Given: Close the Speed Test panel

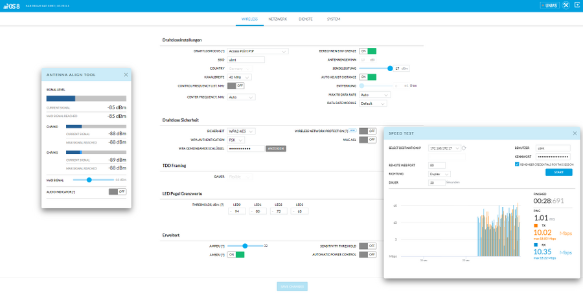Looking at the screenshot, I should (575, 133).
